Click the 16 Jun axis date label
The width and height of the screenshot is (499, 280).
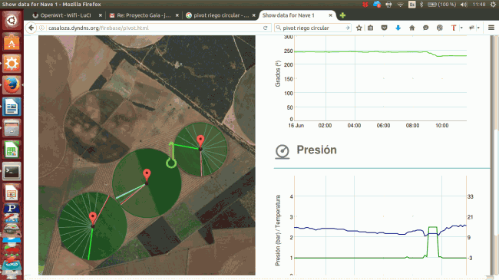tap(296, 126)
